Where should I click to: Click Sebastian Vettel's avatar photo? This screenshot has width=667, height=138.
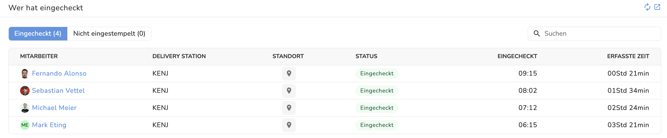25,91
